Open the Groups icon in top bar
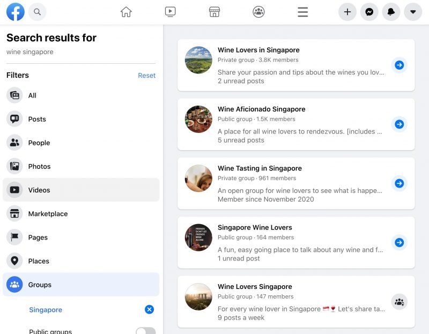Image resolution: width=429 pixels, height=334 pixels. pos(258,12)
